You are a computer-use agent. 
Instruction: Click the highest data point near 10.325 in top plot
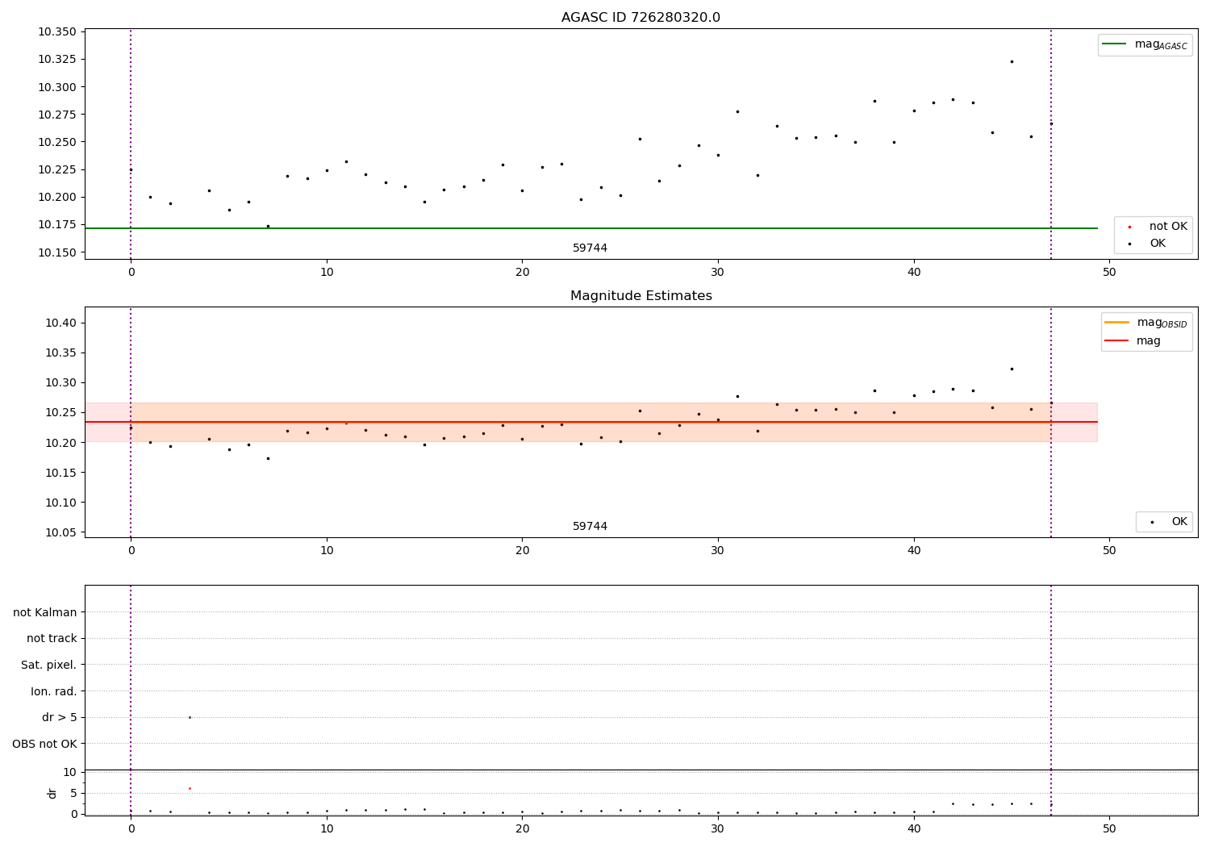pyautogui.click(x=1012, y=61)
